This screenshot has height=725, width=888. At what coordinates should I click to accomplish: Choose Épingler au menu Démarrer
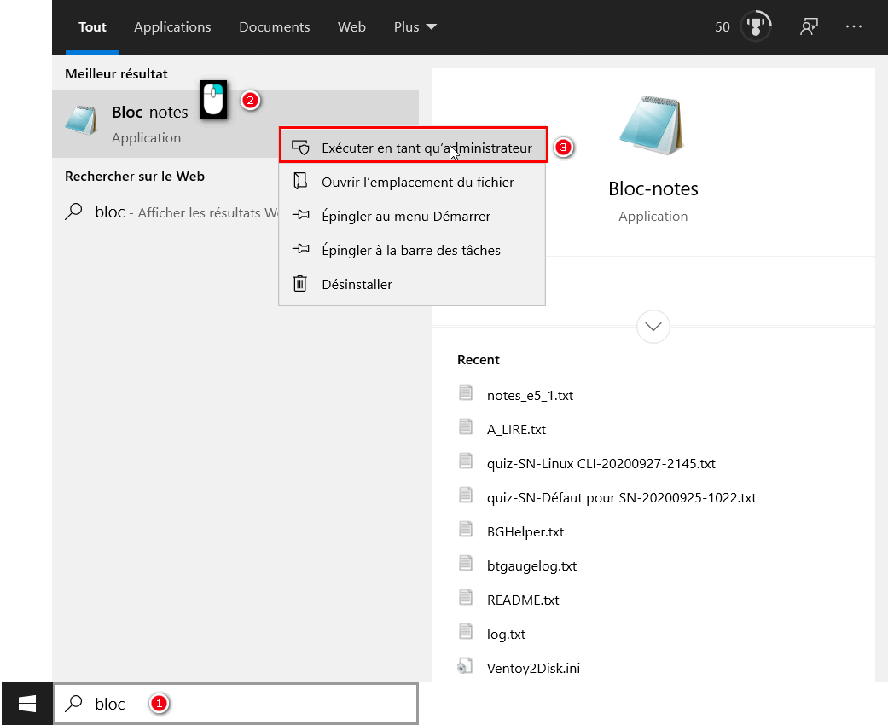[412, 216]
